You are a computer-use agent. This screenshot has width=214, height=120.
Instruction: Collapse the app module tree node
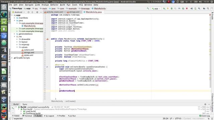coord(12,15)
